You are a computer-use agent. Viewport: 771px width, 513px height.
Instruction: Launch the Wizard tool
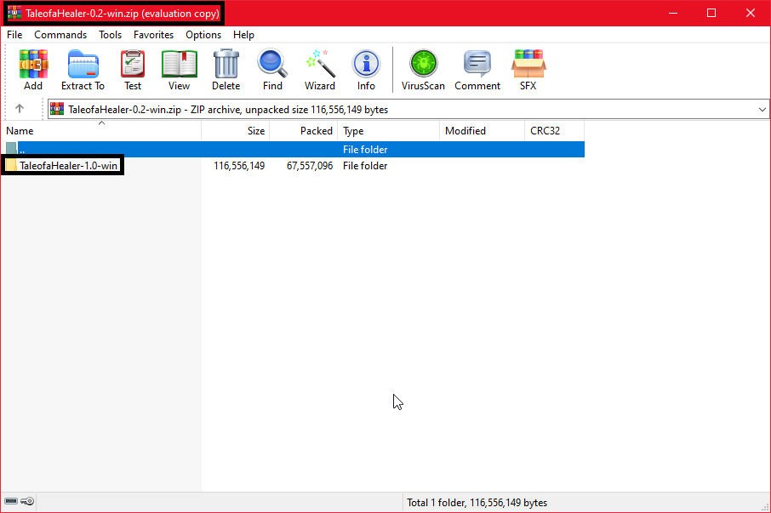pyautogui.click(x=320, y=70)
